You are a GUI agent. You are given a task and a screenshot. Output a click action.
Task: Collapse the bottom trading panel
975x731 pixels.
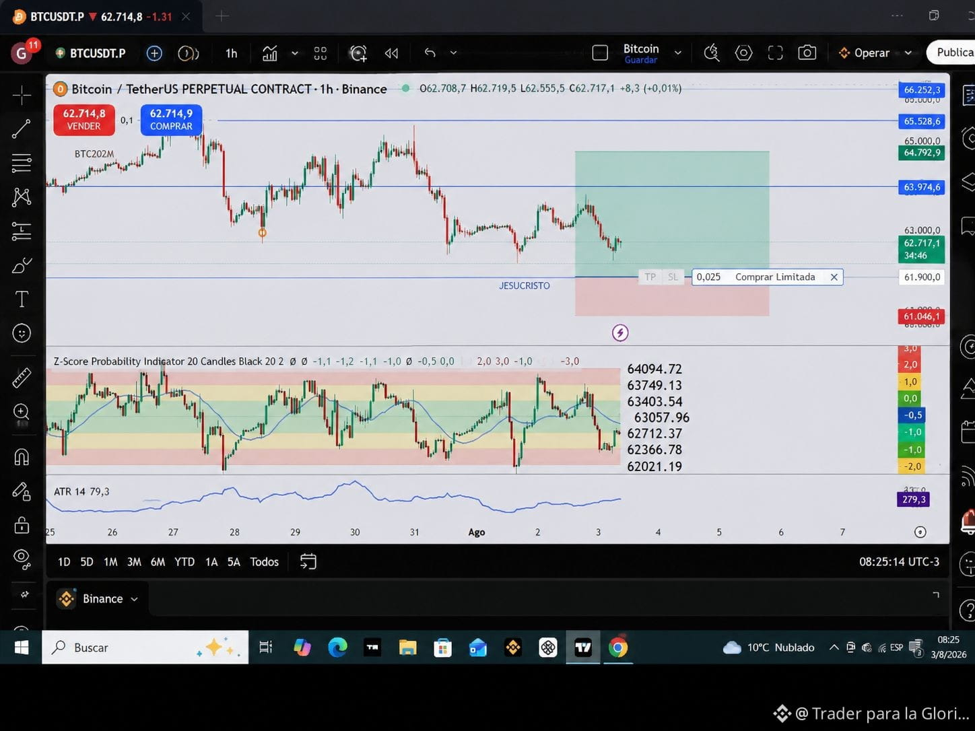pyautogui.click(x=936, y=595)
